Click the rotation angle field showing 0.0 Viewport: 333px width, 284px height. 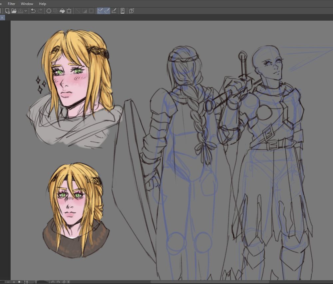(x=26, y=282)
